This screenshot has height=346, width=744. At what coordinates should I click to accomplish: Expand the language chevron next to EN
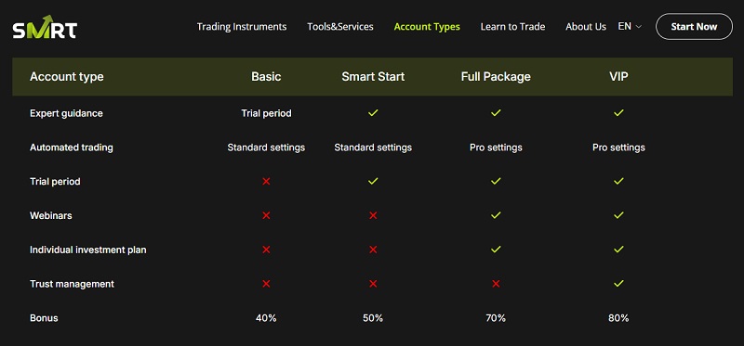pyautogui.click(x=638, y=27)
